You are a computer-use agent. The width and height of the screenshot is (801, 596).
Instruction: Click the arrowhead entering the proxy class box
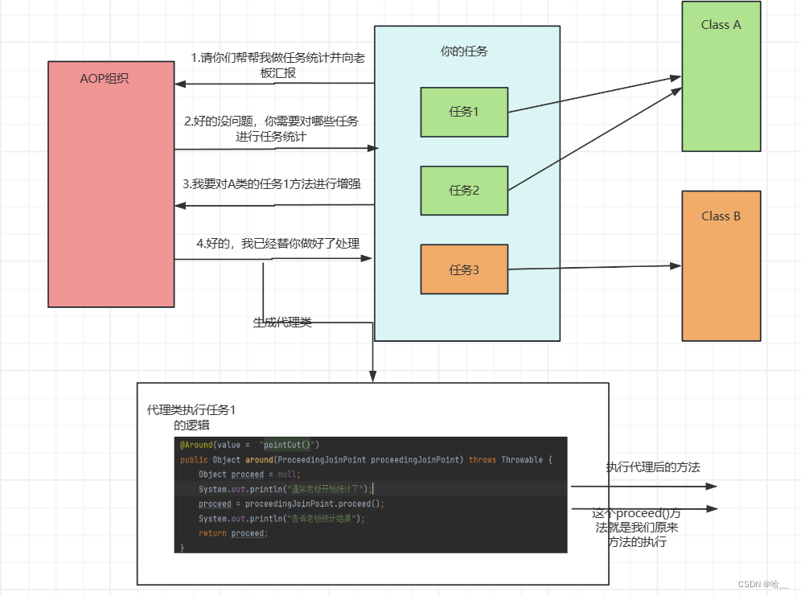coord(373,377)
